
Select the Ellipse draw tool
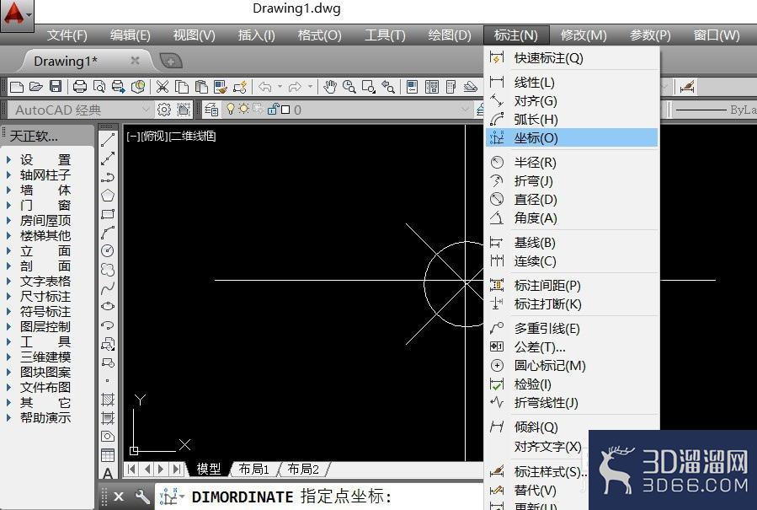point(108,307)
